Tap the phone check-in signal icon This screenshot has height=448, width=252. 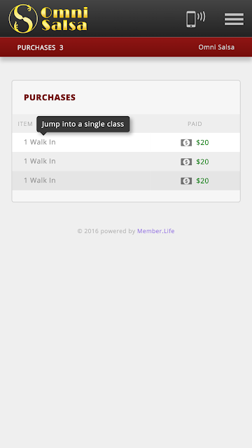click(196, 19)
